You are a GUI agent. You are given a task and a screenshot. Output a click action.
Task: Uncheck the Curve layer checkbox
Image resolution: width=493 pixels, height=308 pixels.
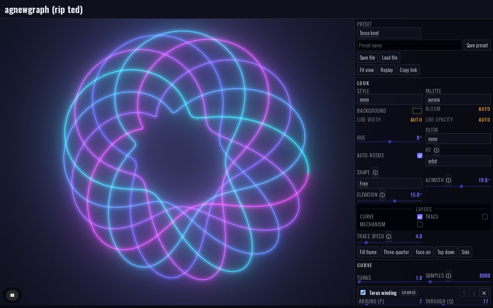pyautogui.click(x=420, y=217)
